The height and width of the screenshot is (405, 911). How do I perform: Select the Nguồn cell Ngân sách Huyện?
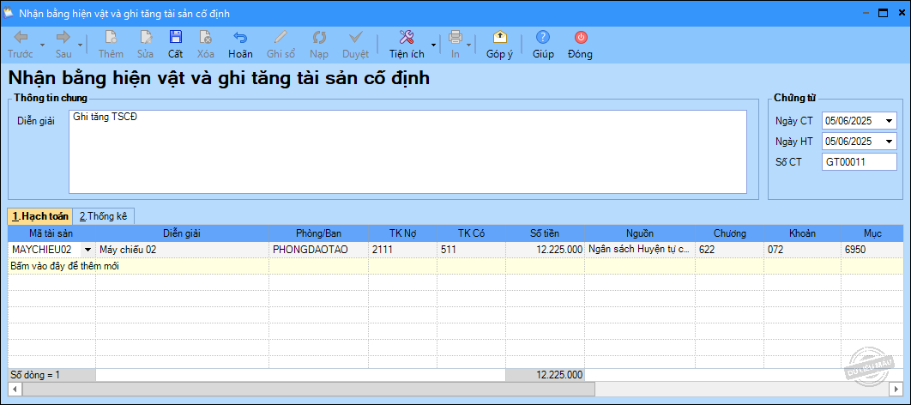point(640,250)
